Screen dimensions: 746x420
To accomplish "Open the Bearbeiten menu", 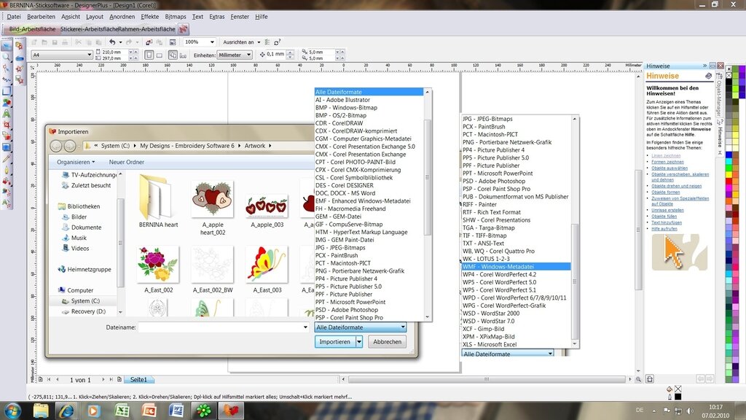I will 41,17.
